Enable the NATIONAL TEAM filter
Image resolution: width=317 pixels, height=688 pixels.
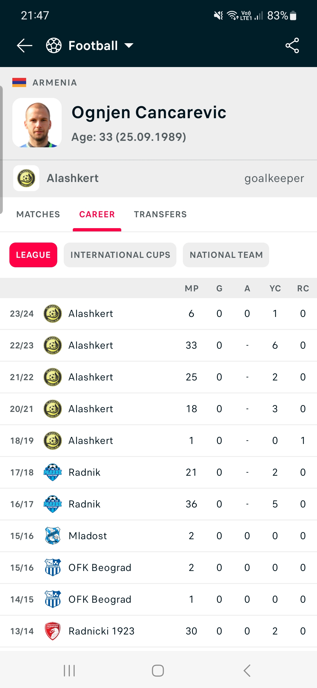(x=226, y=255)
